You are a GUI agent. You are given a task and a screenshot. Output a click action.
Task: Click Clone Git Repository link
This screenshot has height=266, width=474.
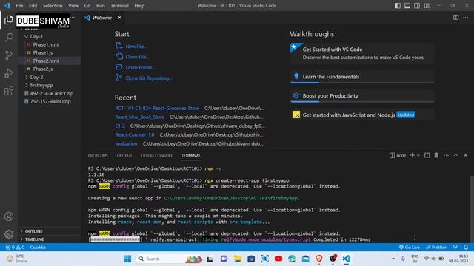pos(144,78)
